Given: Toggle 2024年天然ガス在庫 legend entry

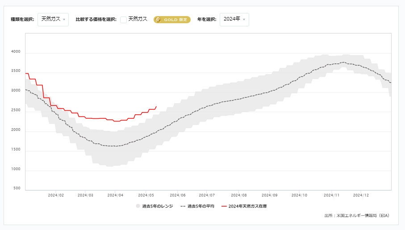Looking at the screenshot, I should point(244,206).
